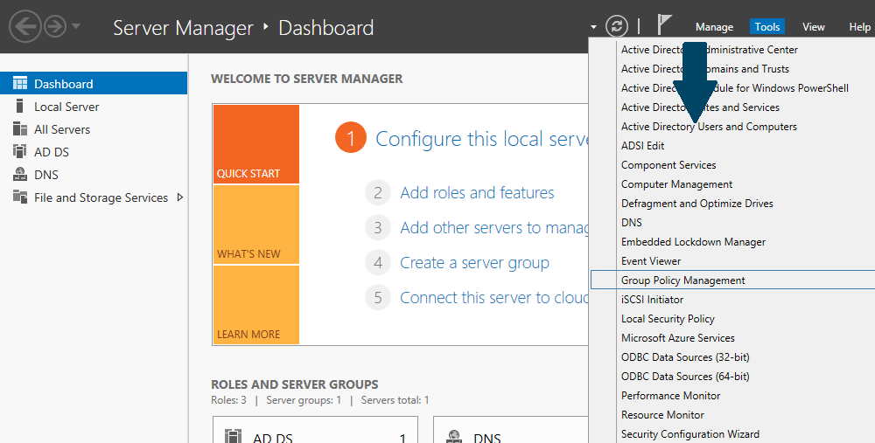The height and width of the screenshot is (443, 875).
Task: Open ODBC Data Sources (32-bit)
Action: [685, 357]
